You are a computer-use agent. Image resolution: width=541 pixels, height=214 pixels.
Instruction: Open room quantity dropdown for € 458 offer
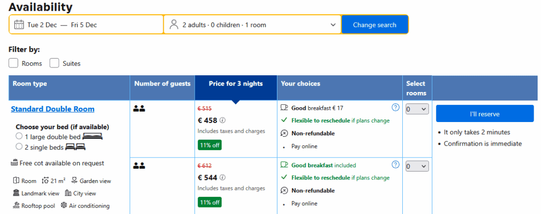click(417, 109)
